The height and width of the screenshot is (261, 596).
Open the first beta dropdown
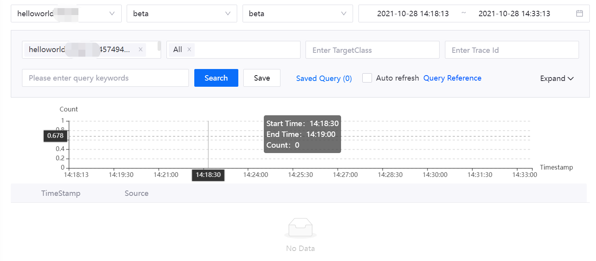pos(182,13)
